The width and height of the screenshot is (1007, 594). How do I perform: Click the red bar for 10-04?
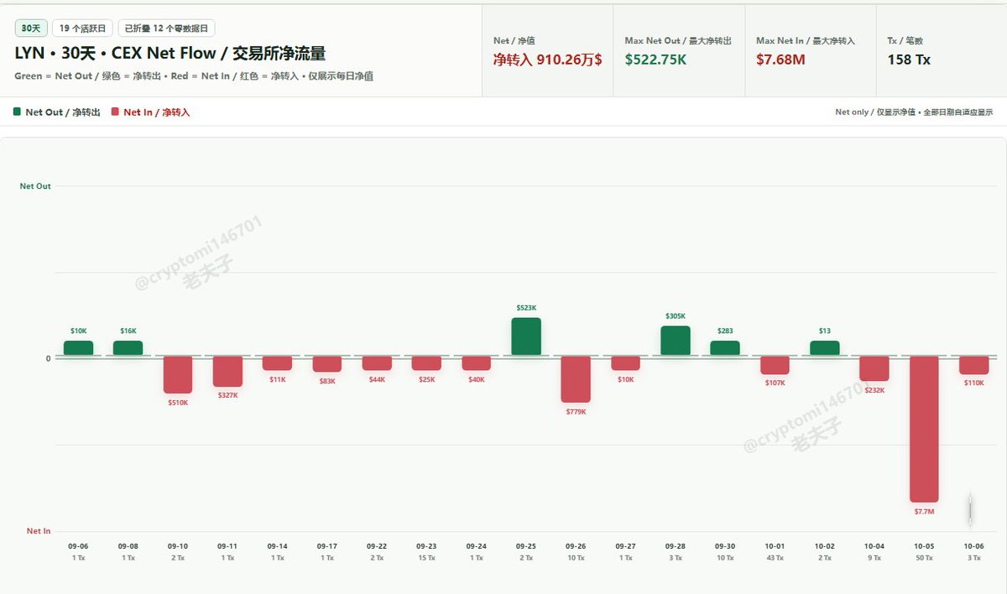[874, 369]
